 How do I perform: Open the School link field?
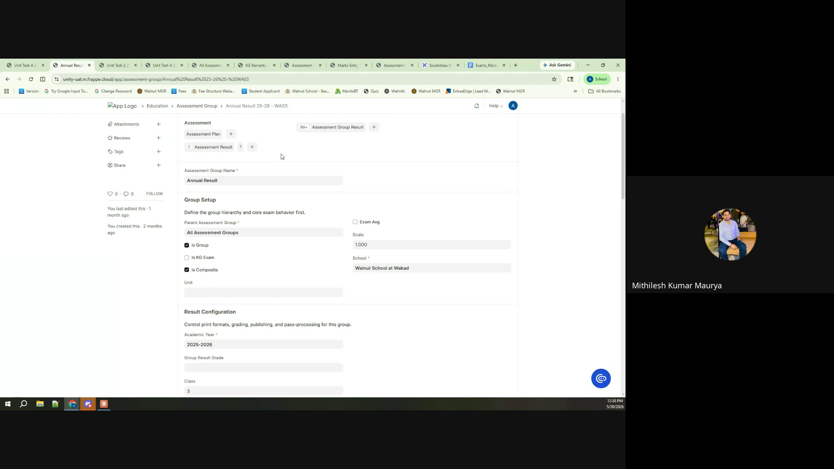[432, 268]
